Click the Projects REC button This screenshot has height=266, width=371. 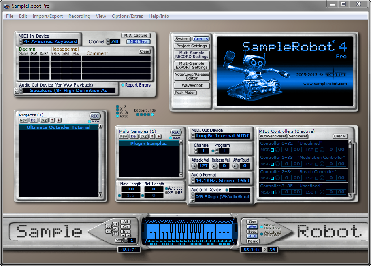click(x=95, y=116)
